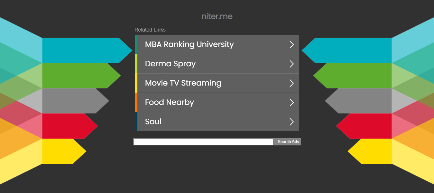Click the dark blue bar on Soul row

pos(136,122)
